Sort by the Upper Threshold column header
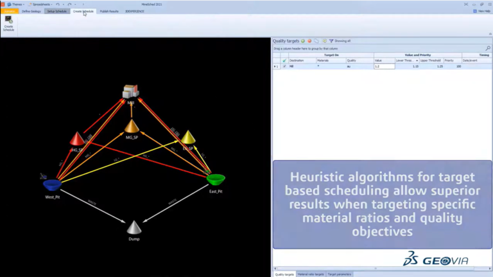The height and width of the screenshot is (277, 493). pos(431,60)
